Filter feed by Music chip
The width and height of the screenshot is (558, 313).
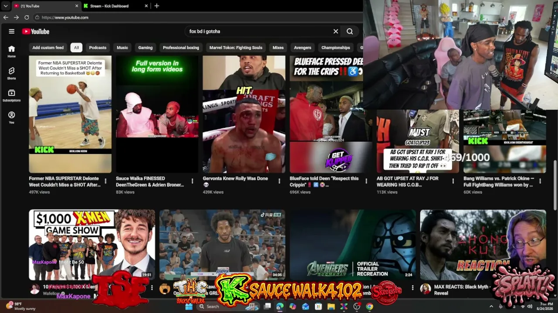(122, 48)
